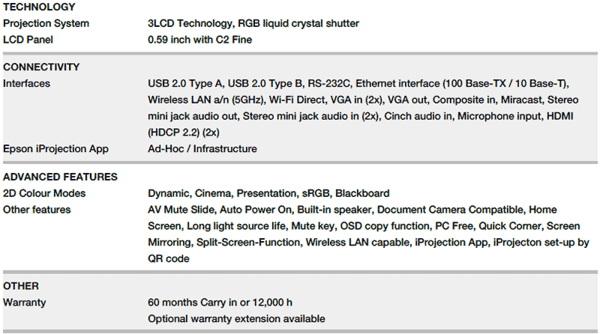
Task: Select the Warranty row label
Action: pos(25,303)
